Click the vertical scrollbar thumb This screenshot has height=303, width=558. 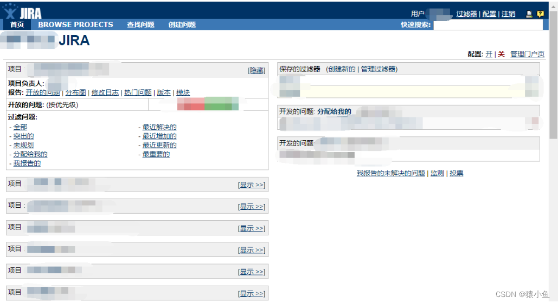click(x=553, y=75)
